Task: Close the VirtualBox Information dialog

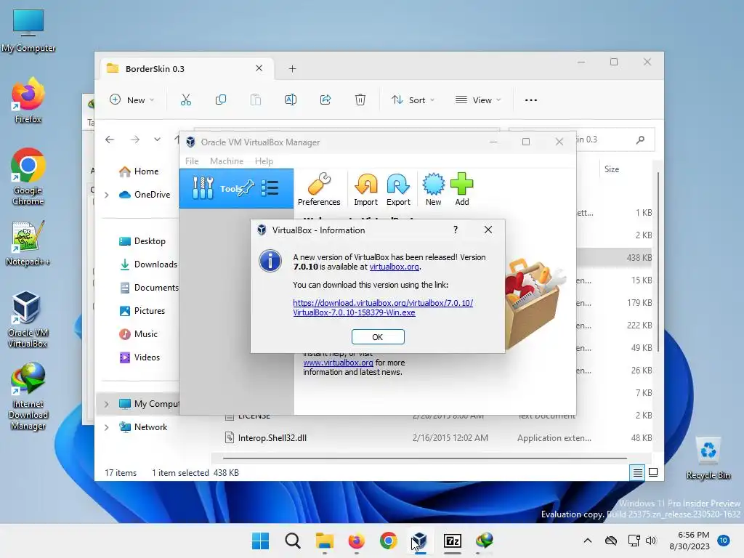Action: (488, 230)
